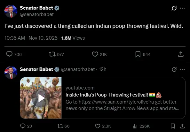190x132 pixels.
Task: Share the main tweet via upload icon
Action: point(181,54)
